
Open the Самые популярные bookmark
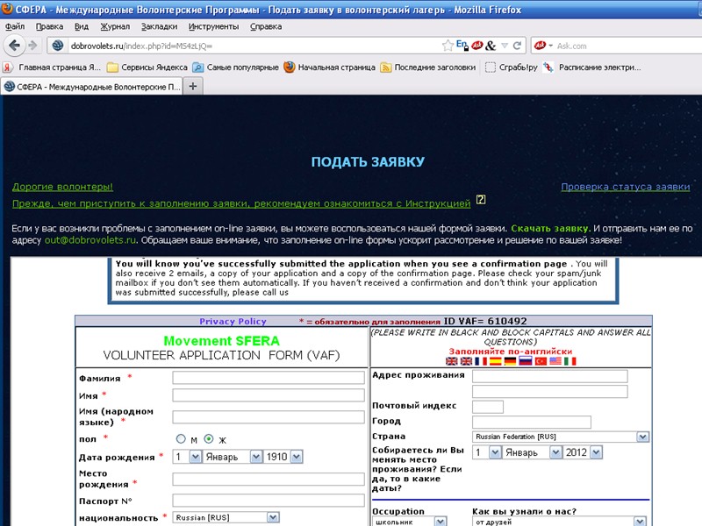235,68
